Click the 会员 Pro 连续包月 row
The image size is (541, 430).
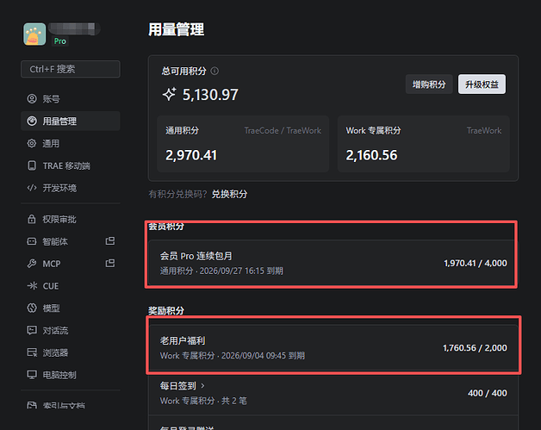[333, 263]
